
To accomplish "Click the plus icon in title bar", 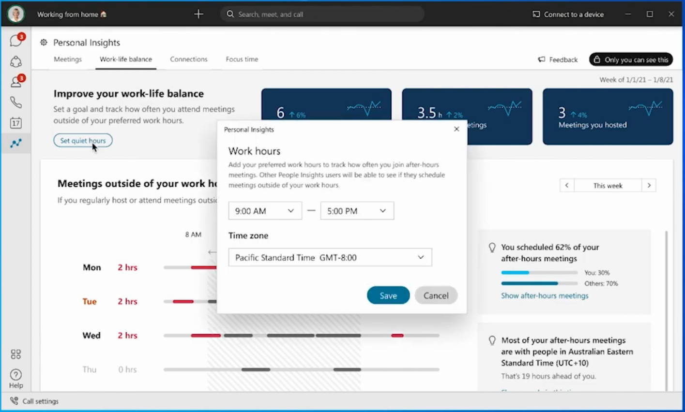I will pyautogui.click(x=198, y=14).
